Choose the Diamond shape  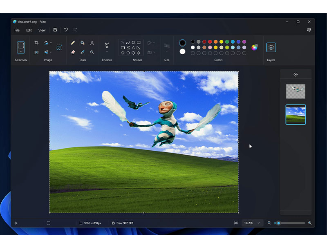[123, 53]
